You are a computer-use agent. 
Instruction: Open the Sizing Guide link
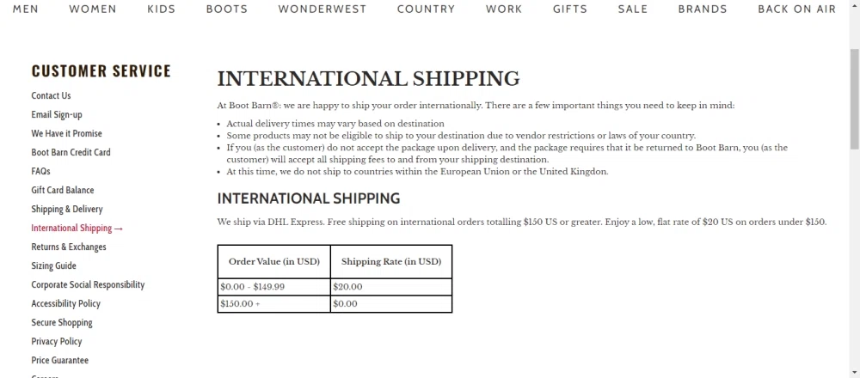point(53,265)
